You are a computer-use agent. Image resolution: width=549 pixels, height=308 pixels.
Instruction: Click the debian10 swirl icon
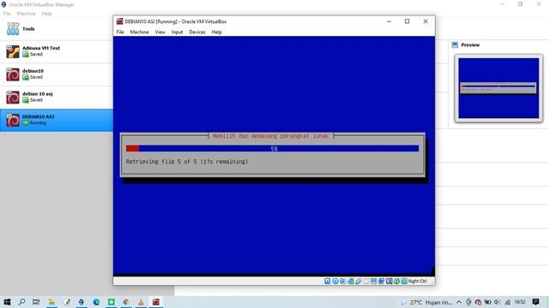[x=13, y=74]
